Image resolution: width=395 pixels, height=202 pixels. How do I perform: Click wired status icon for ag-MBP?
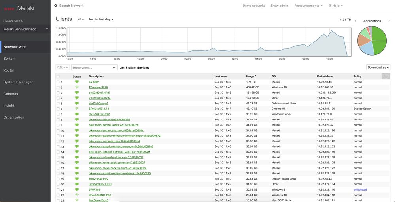point(77,82)
